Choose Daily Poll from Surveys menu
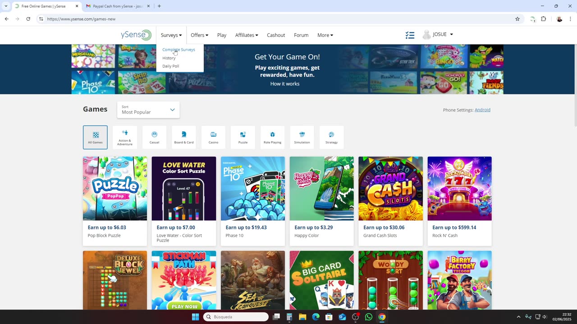This screenshot has width=577, height=324. point(170,66)
